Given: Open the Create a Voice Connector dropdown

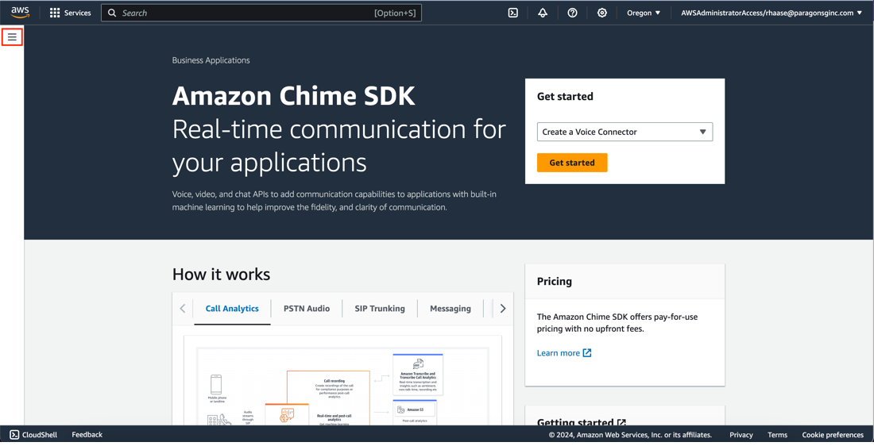Looking at the screenshot, I should pos(625,132).
